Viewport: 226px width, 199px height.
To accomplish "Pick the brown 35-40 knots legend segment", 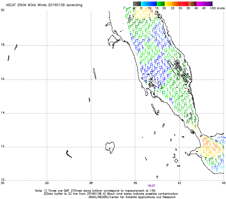I will click(192, 4).
